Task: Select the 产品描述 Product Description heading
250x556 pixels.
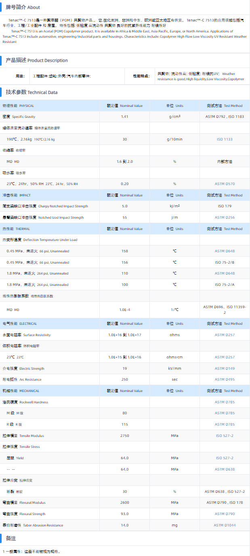Action: [x=36, y=60]
